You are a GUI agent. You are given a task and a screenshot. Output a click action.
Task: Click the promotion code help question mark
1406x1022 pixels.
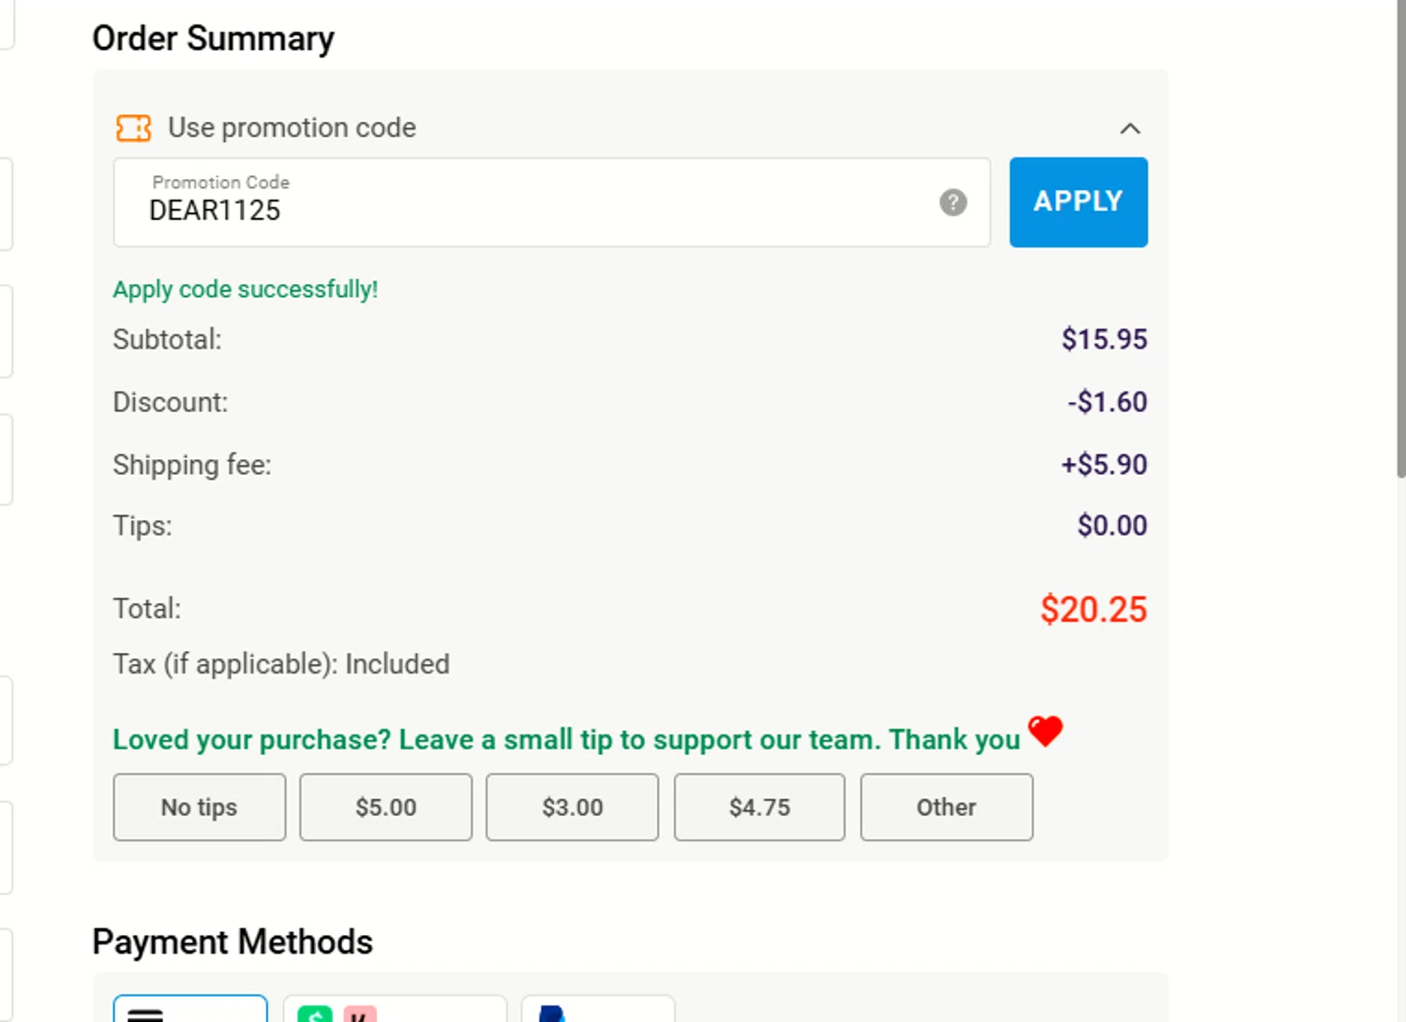click(x=952, y=202)
